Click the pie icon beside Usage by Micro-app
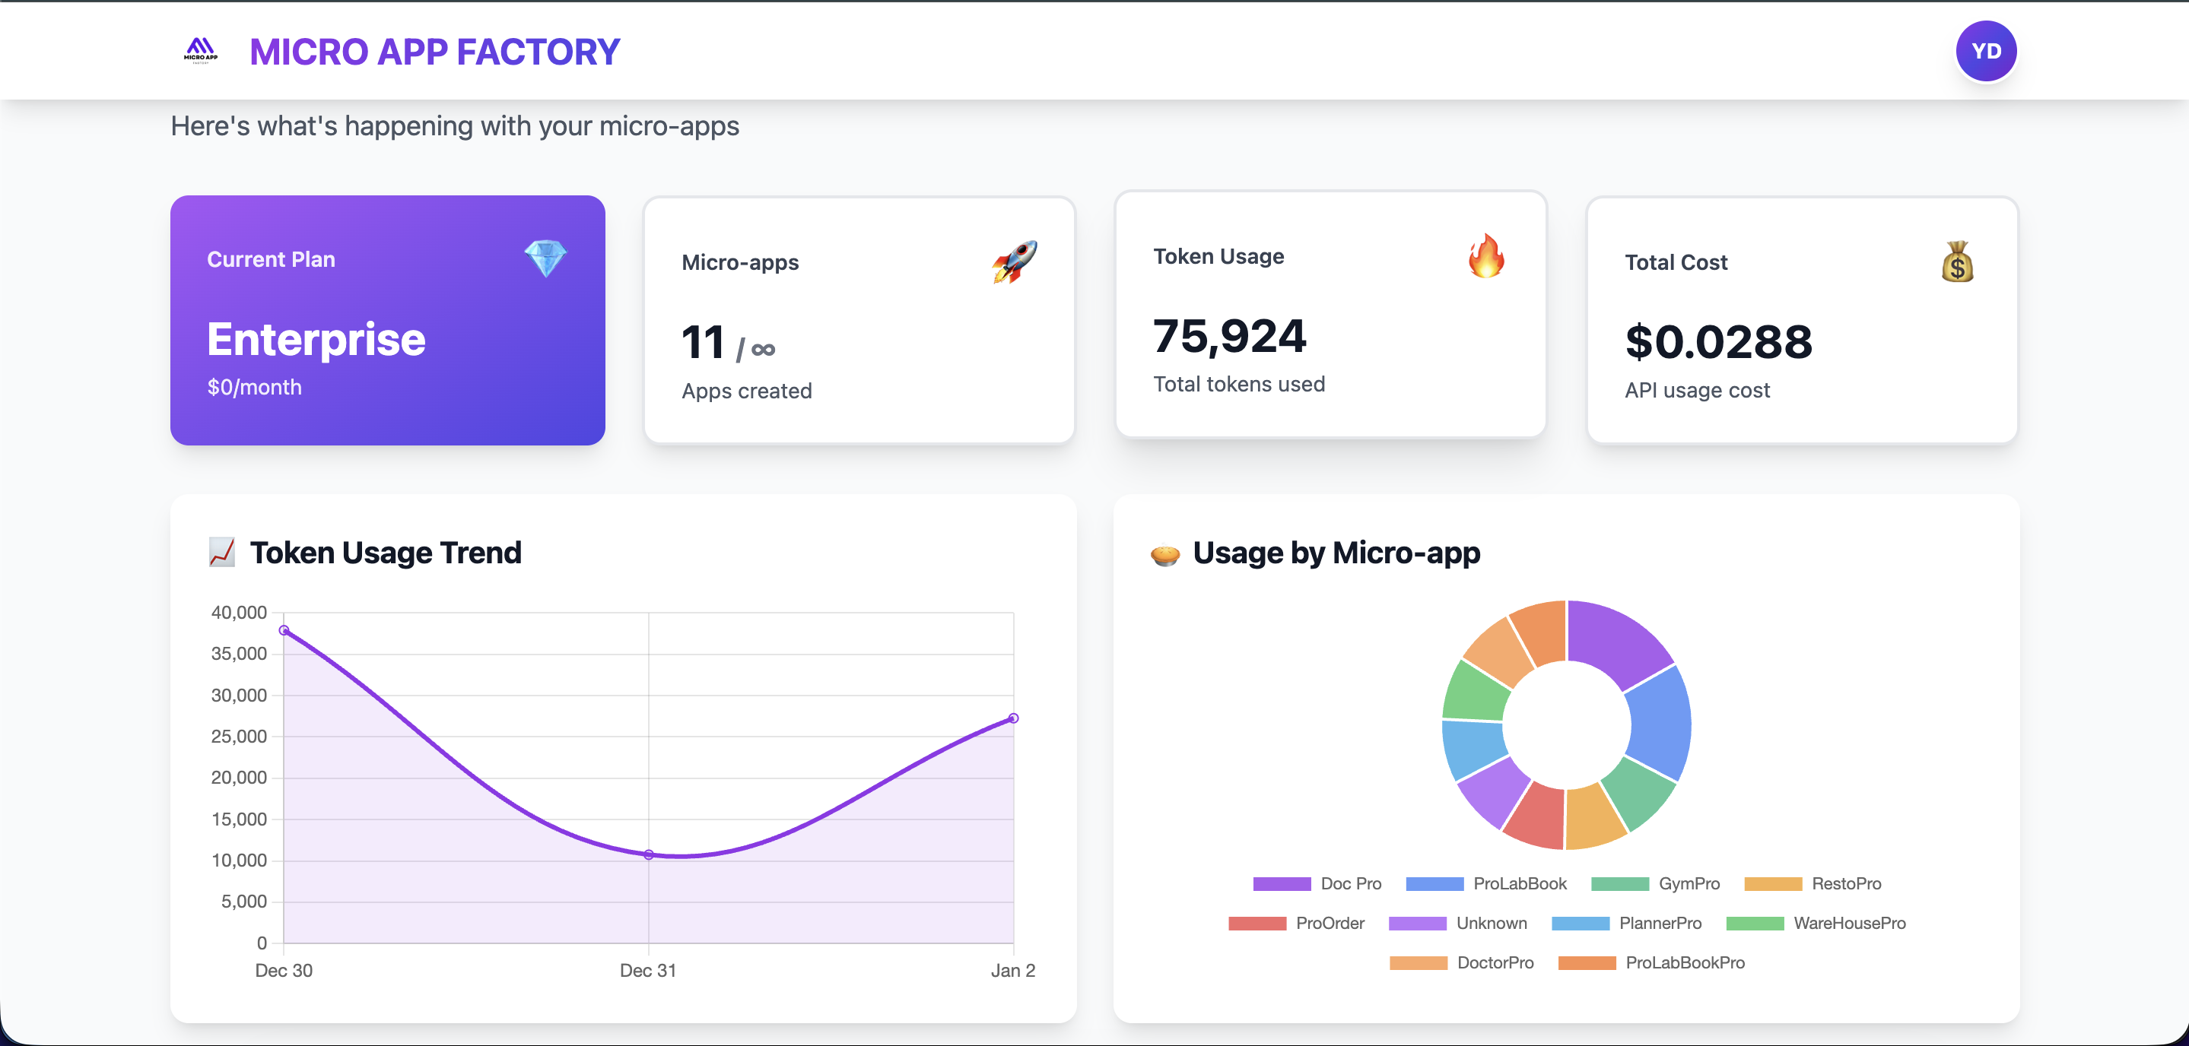This screenshot has width=2189, height=1046. (x=1165, y=553)
